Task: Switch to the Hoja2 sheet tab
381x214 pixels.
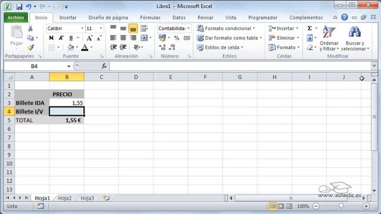Action: coord(65,198)
